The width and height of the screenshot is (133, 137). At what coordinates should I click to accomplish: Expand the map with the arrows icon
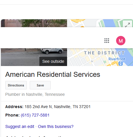coord(127,24)
